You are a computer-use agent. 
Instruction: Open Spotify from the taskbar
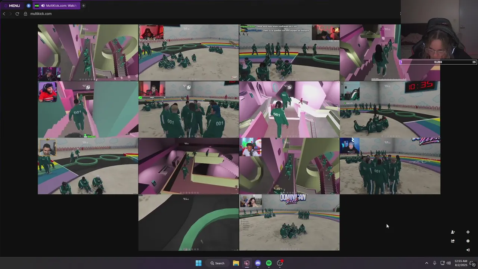269,263
